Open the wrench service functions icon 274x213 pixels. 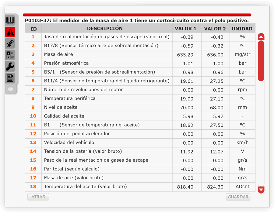10,67
